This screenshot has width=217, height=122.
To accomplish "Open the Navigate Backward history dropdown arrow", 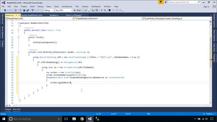I will 7,11.
